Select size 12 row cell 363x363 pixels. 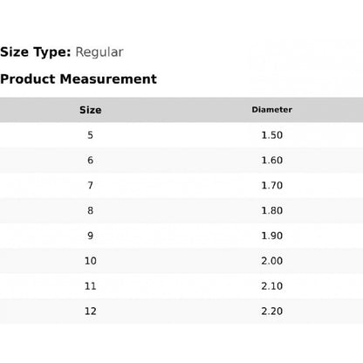pyautogui.click(x=91, y=312)
